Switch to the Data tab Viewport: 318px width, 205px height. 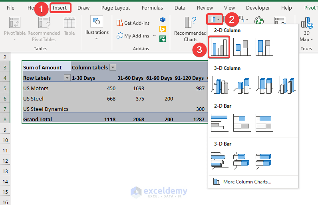pyautogui.click(x=180, y=8)
